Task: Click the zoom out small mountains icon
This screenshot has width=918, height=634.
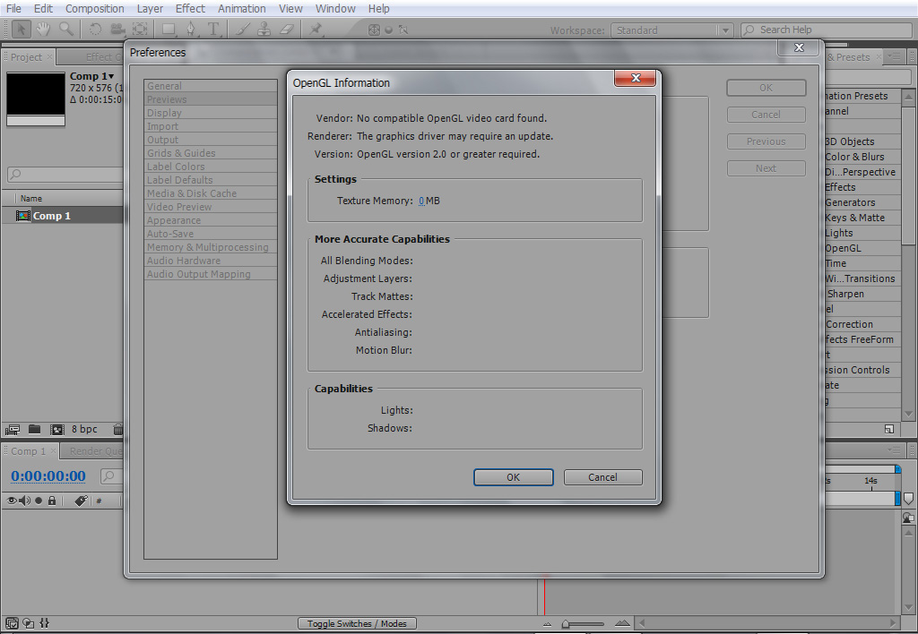Action: tap(548, 624)
